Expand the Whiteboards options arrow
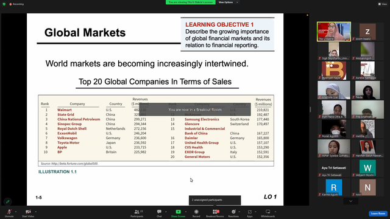This screenshot has width=390, height=219. (275, 212)
